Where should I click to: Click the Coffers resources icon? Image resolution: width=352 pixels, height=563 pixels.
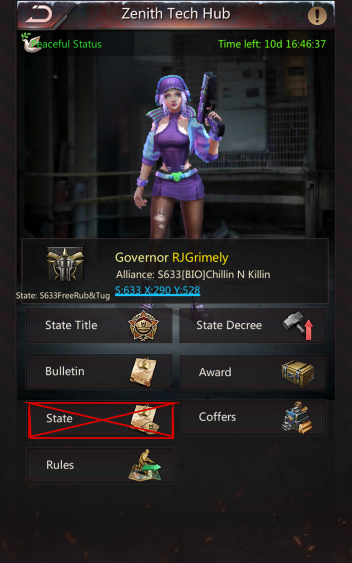[297, 418]
